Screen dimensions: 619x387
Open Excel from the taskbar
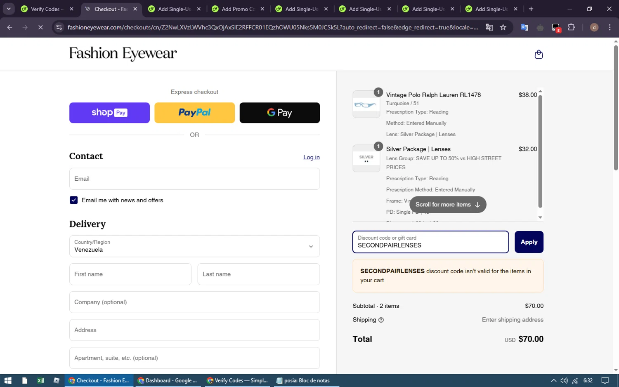(x=40, y=380)
